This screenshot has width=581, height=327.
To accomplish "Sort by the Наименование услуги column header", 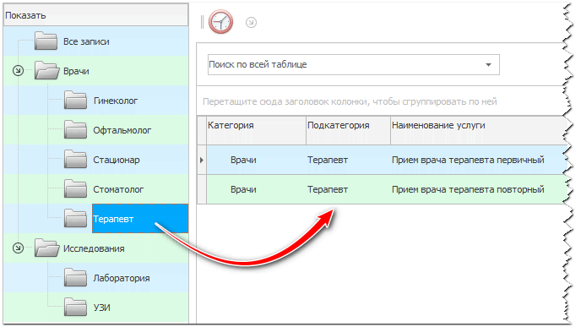I will pos(478,130).
